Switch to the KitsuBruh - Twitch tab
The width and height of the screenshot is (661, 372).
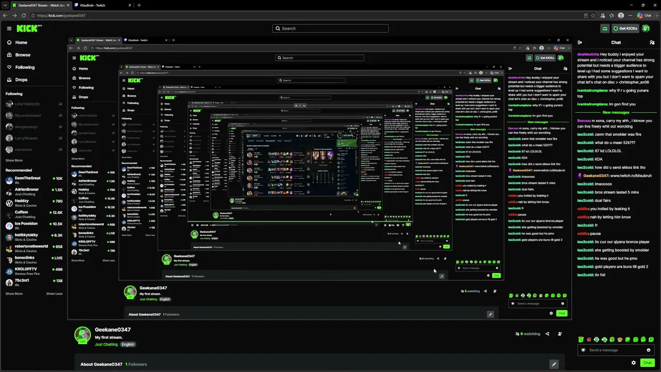click(x=101, y=5)
